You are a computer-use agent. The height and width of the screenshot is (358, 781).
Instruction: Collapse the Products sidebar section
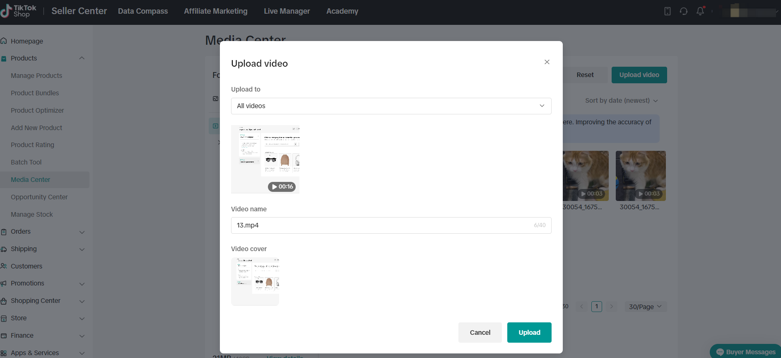[82, 58]
